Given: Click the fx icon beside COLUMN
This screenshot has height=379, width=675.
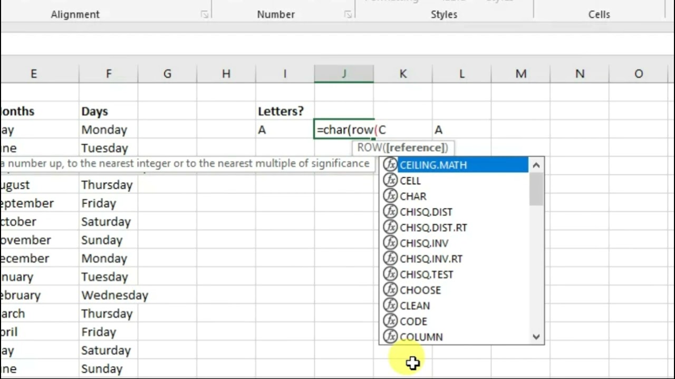Looking at the screenshot, I should 390,336.
